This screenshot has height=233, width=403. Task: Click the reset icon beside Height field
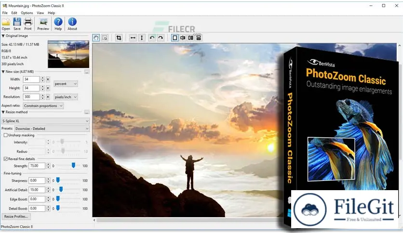click(48, 88)
